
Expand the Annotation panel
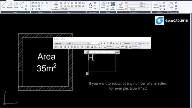click(93, 12)
